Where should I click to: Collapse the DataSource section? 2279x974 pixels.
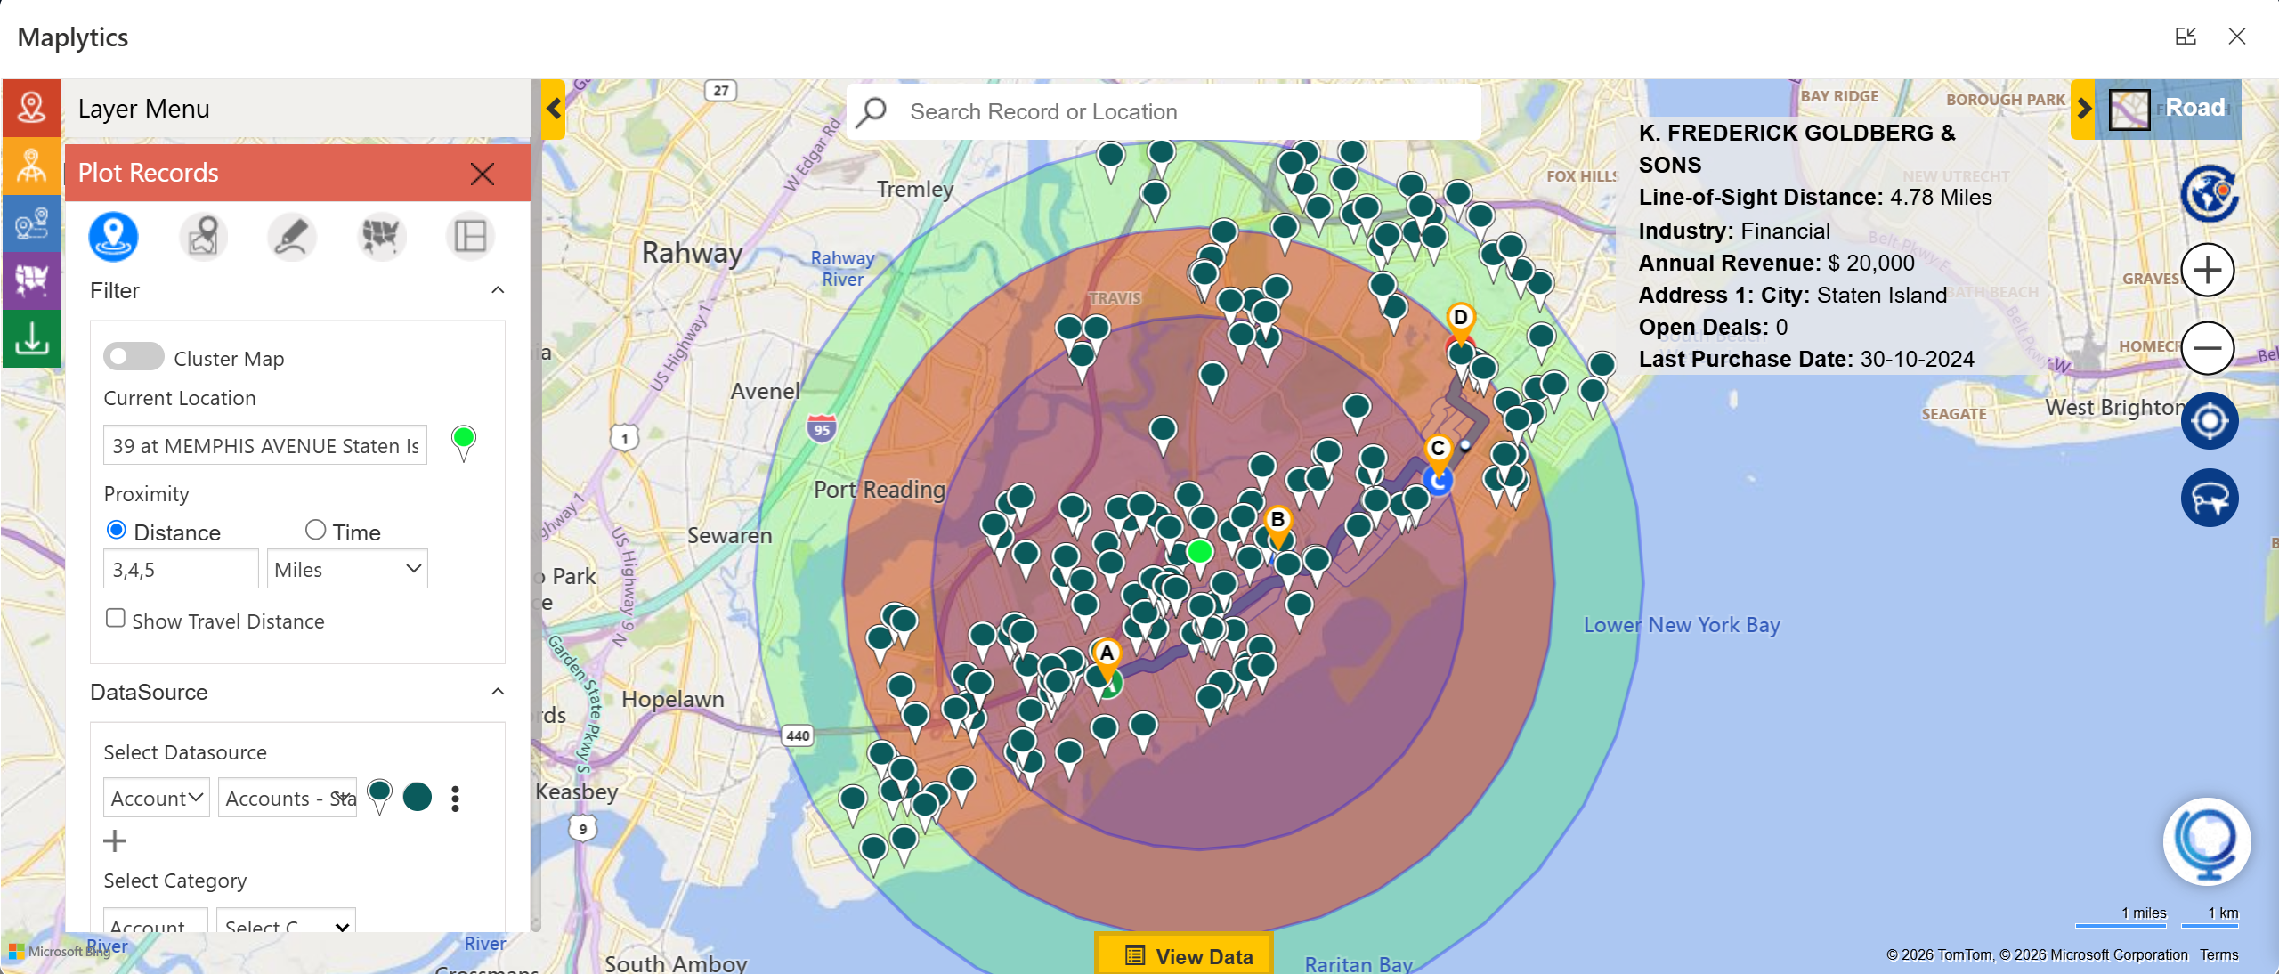pos(498,692)
